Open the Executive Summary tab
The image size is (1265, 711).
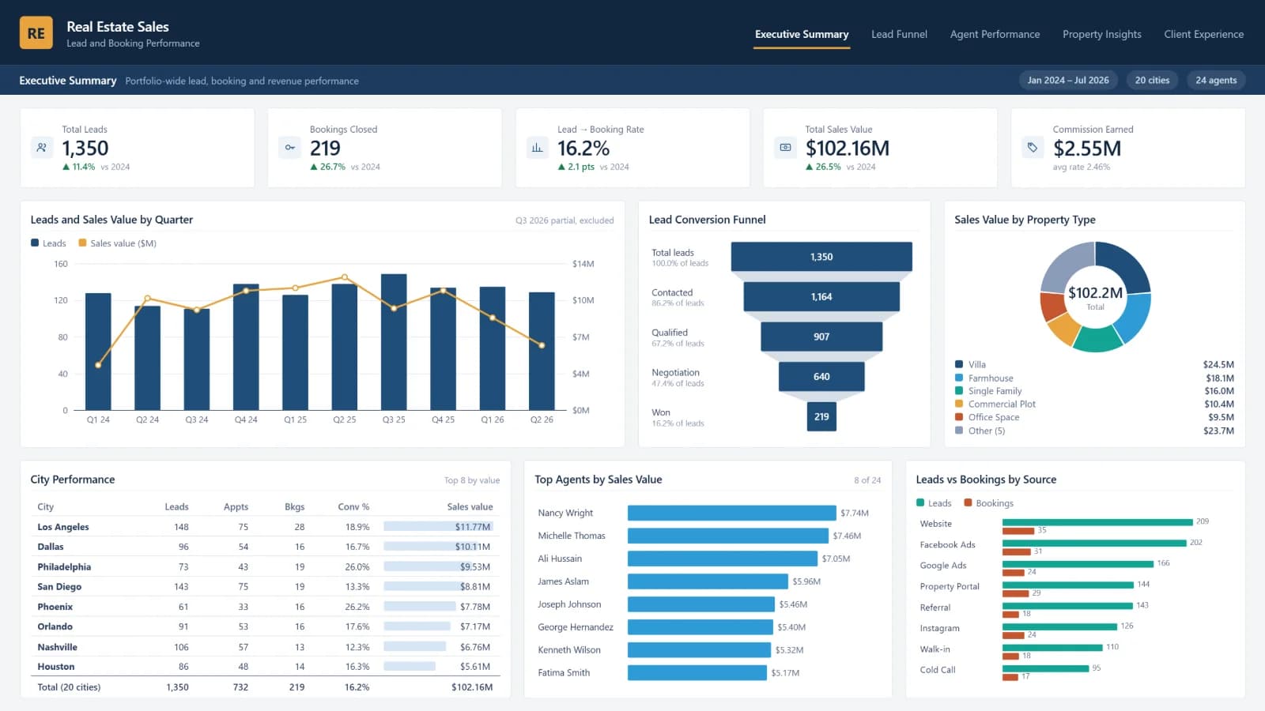[802, 35]
